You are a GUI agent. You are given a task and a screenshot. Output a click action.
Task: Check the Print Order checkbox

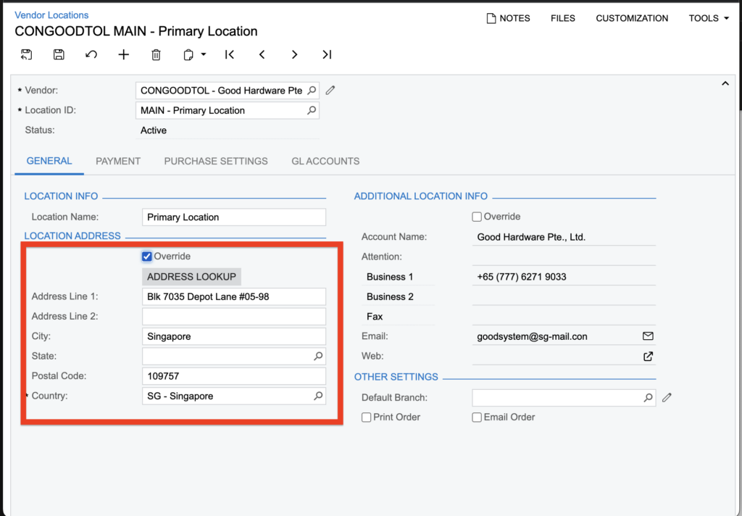[x=367, y=417]
